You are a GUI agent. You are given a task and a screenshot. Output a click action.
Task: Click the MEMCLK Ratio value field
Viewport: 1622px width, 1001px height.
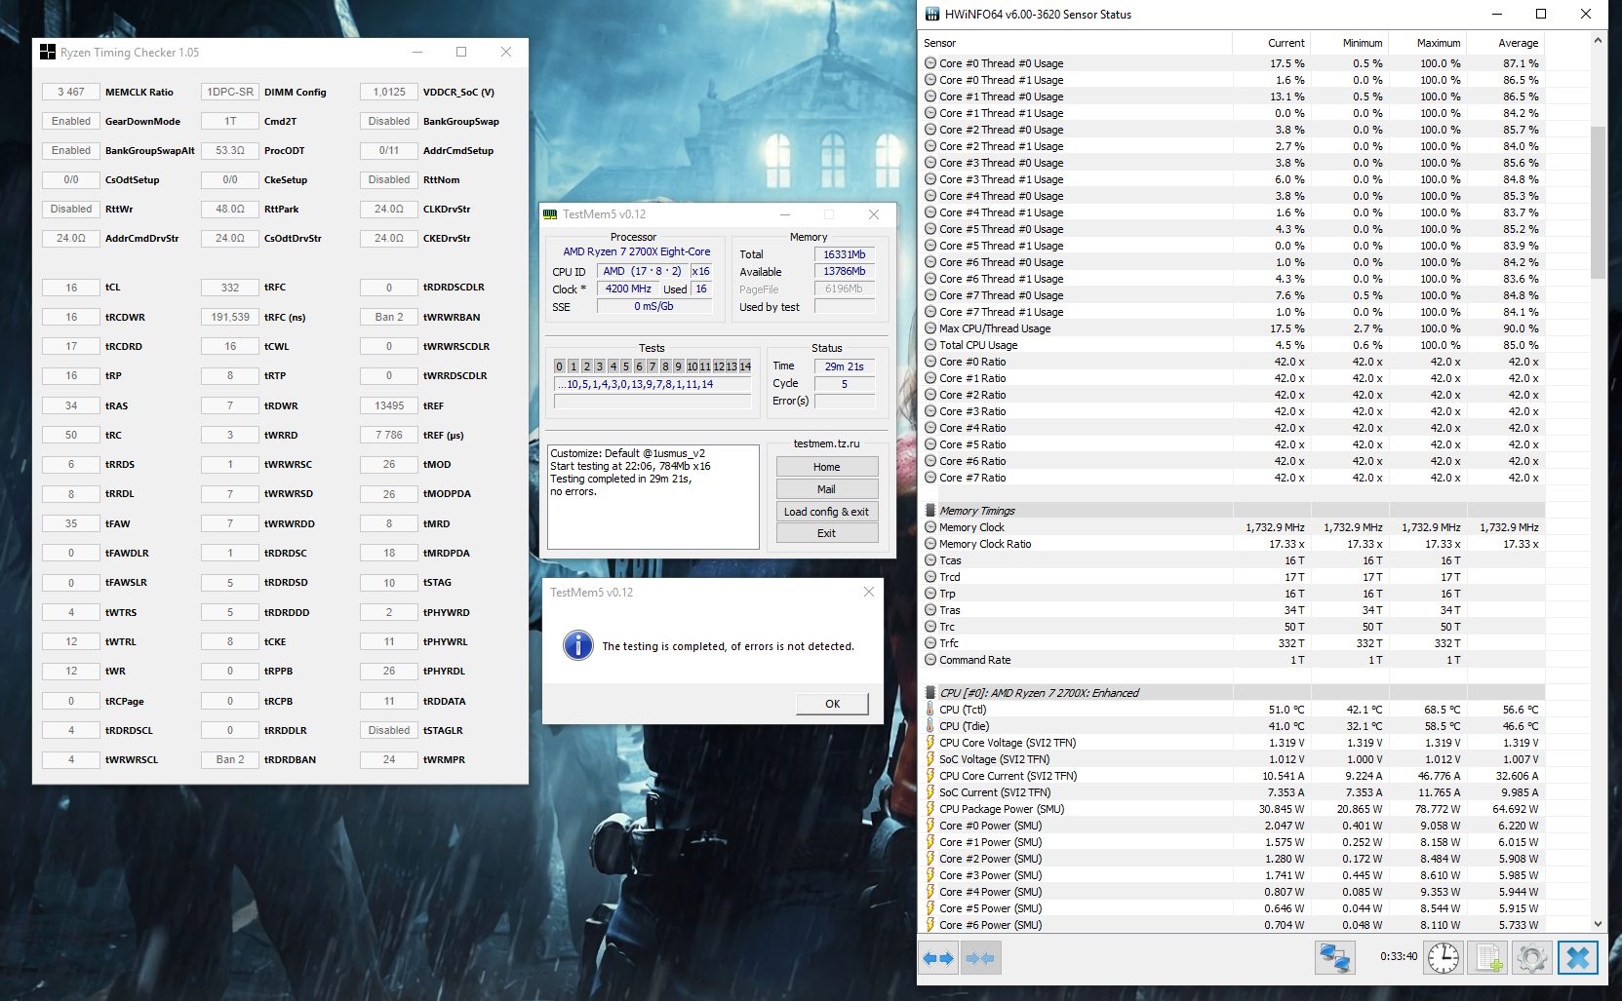tap(71, 92)
